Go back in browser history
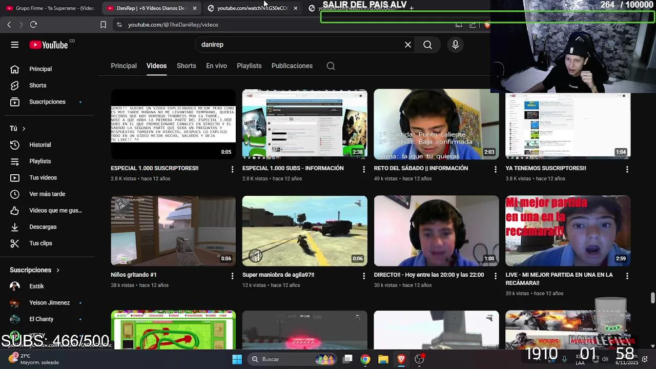 pos(9,25)
